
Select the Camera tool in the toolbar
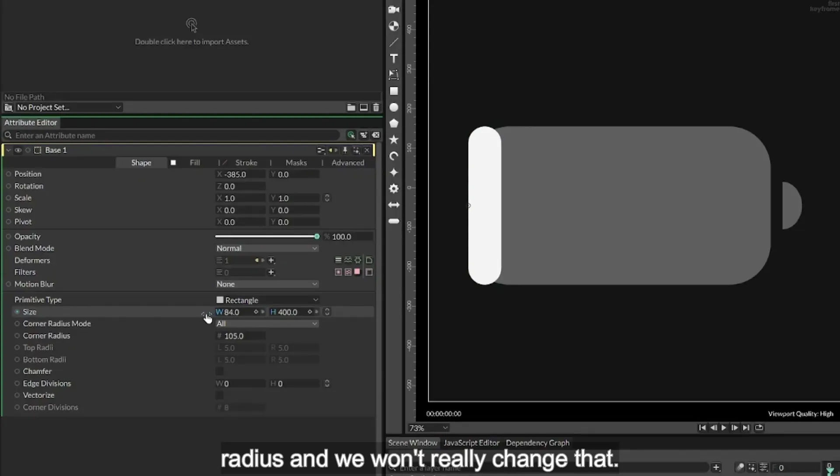(394, 10)
